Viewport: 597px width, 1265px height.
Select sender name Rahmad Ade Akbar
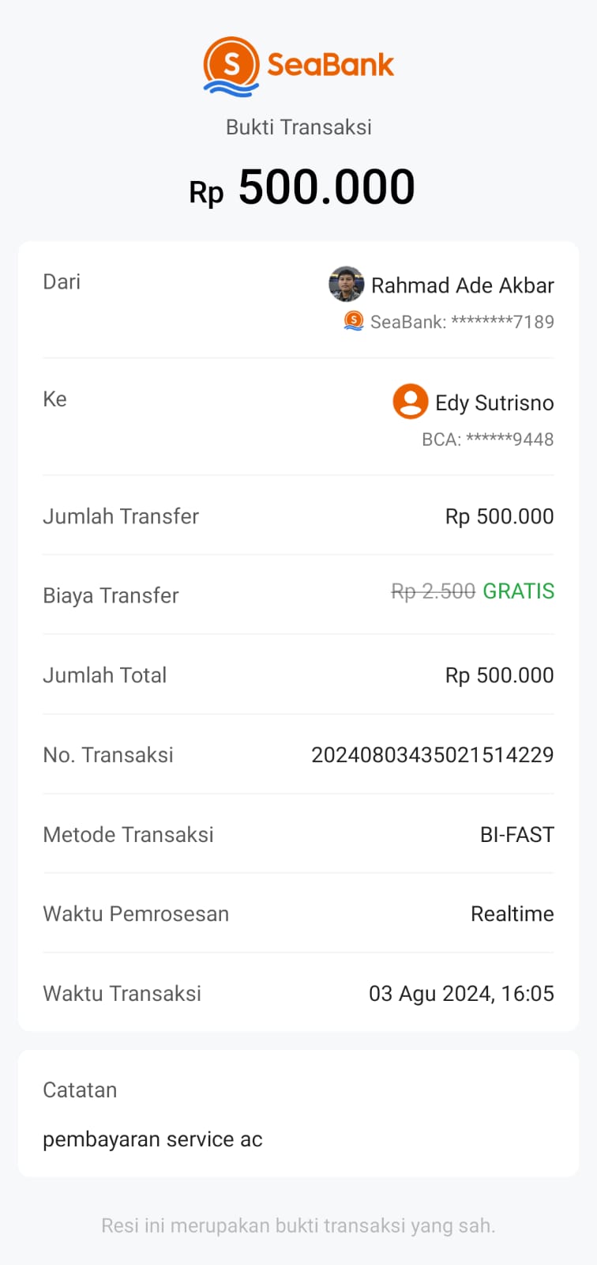[463, 285]
